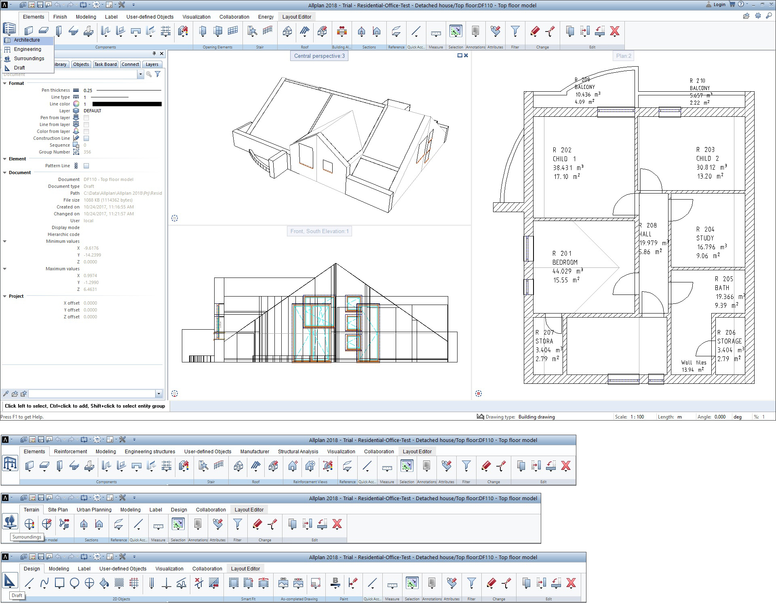
Task: Click the Window tool in Opening Elements group
Action: click(x=218, y=32)
